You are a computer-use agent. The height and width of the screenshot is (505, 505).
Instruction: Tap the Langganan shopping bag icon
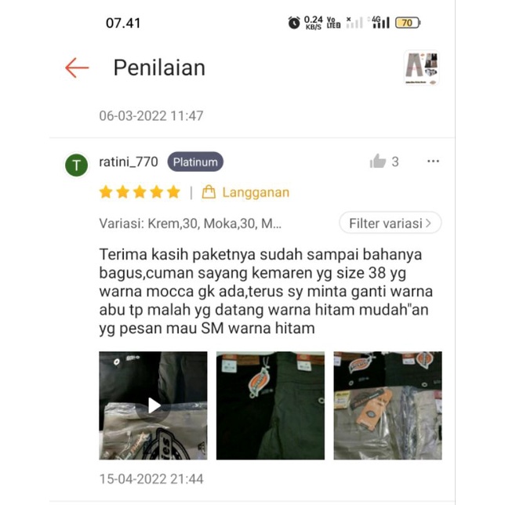[209, 192]
